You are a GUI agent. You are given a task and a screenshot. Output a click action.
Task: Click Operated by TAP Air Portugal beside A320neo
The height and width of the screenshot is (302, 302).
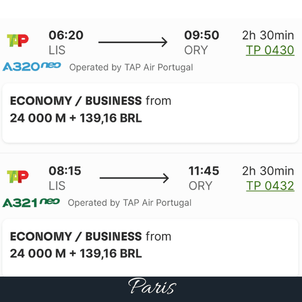(x=131, y=68)
